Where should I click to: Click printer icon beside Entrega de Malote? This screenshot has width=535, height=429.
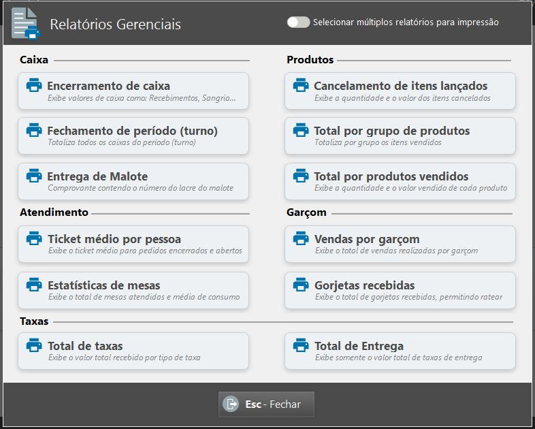point(34,176)
